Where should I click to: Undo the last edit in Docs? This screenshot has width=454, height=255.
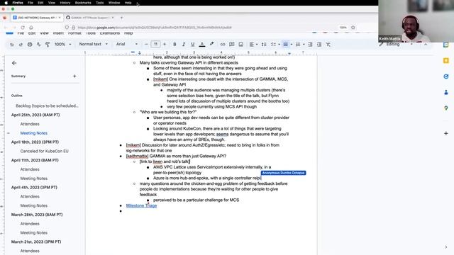(x=12, y=45)
